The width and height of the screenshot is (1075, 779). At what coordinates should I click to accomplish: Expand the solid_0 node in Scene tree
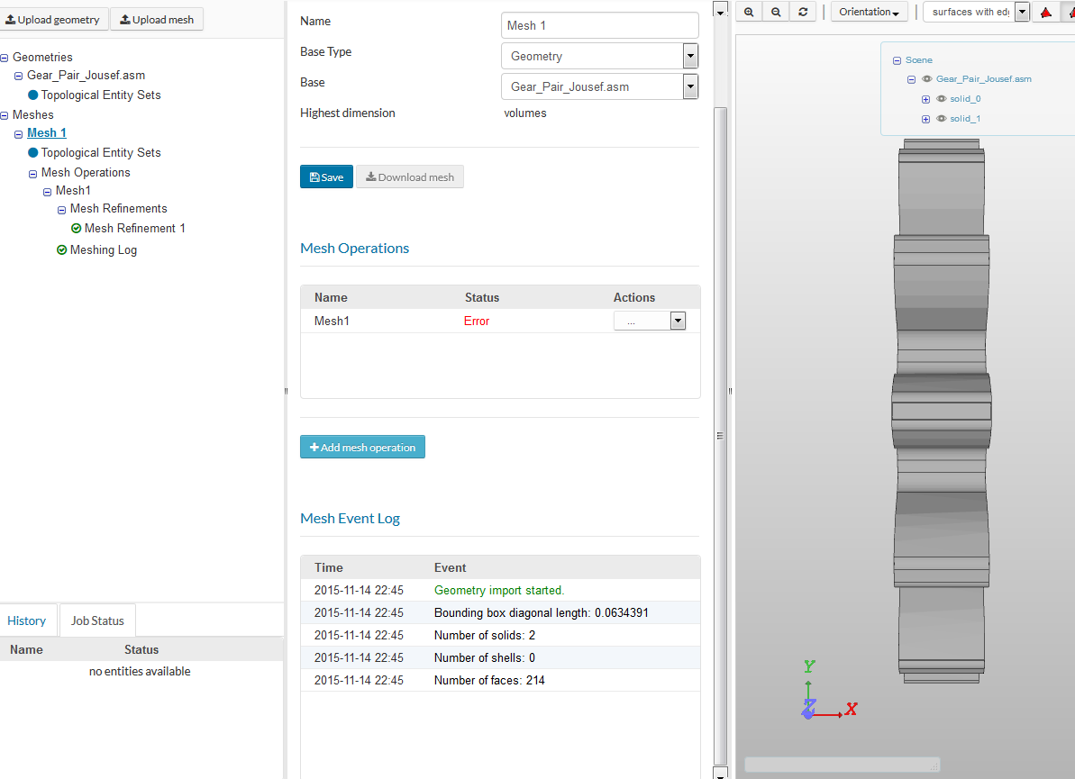pos(925,99)
